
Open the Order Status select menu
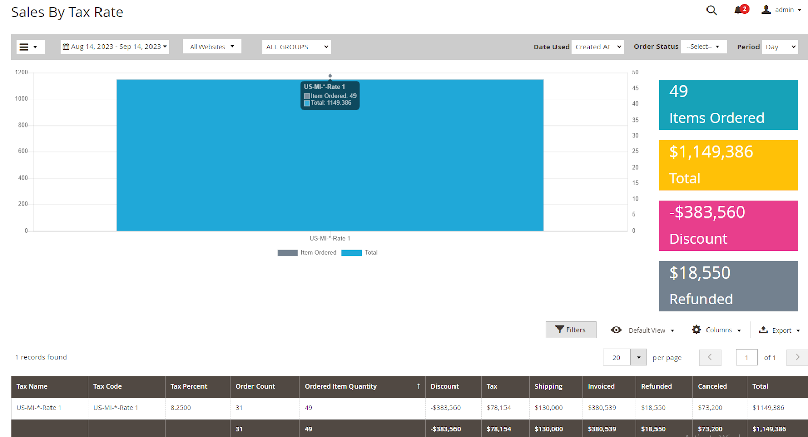point(703,47)
